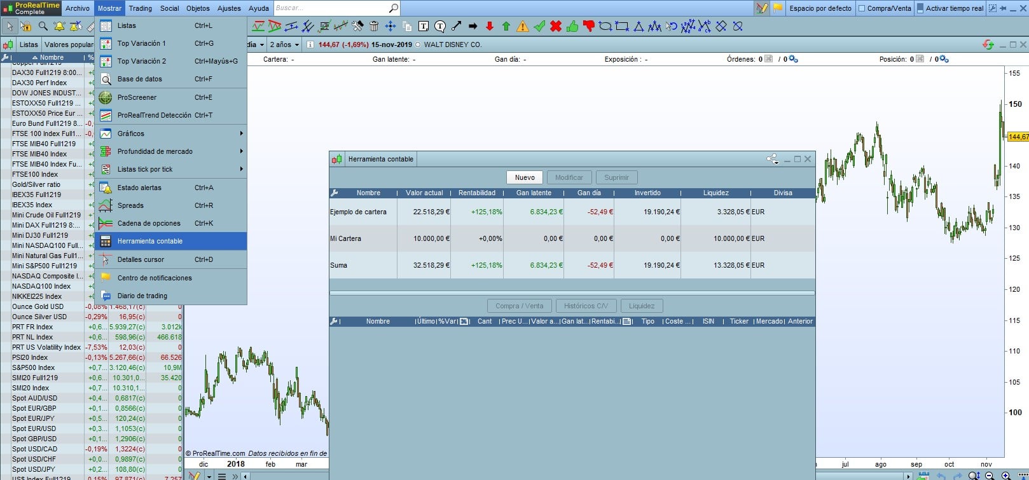
Task: Choose Estado alertas menu entry
Action: coord(170,188)
